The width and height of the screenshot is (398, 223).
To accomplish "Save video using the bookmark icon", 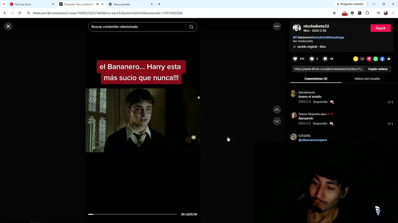I will 325,59.
